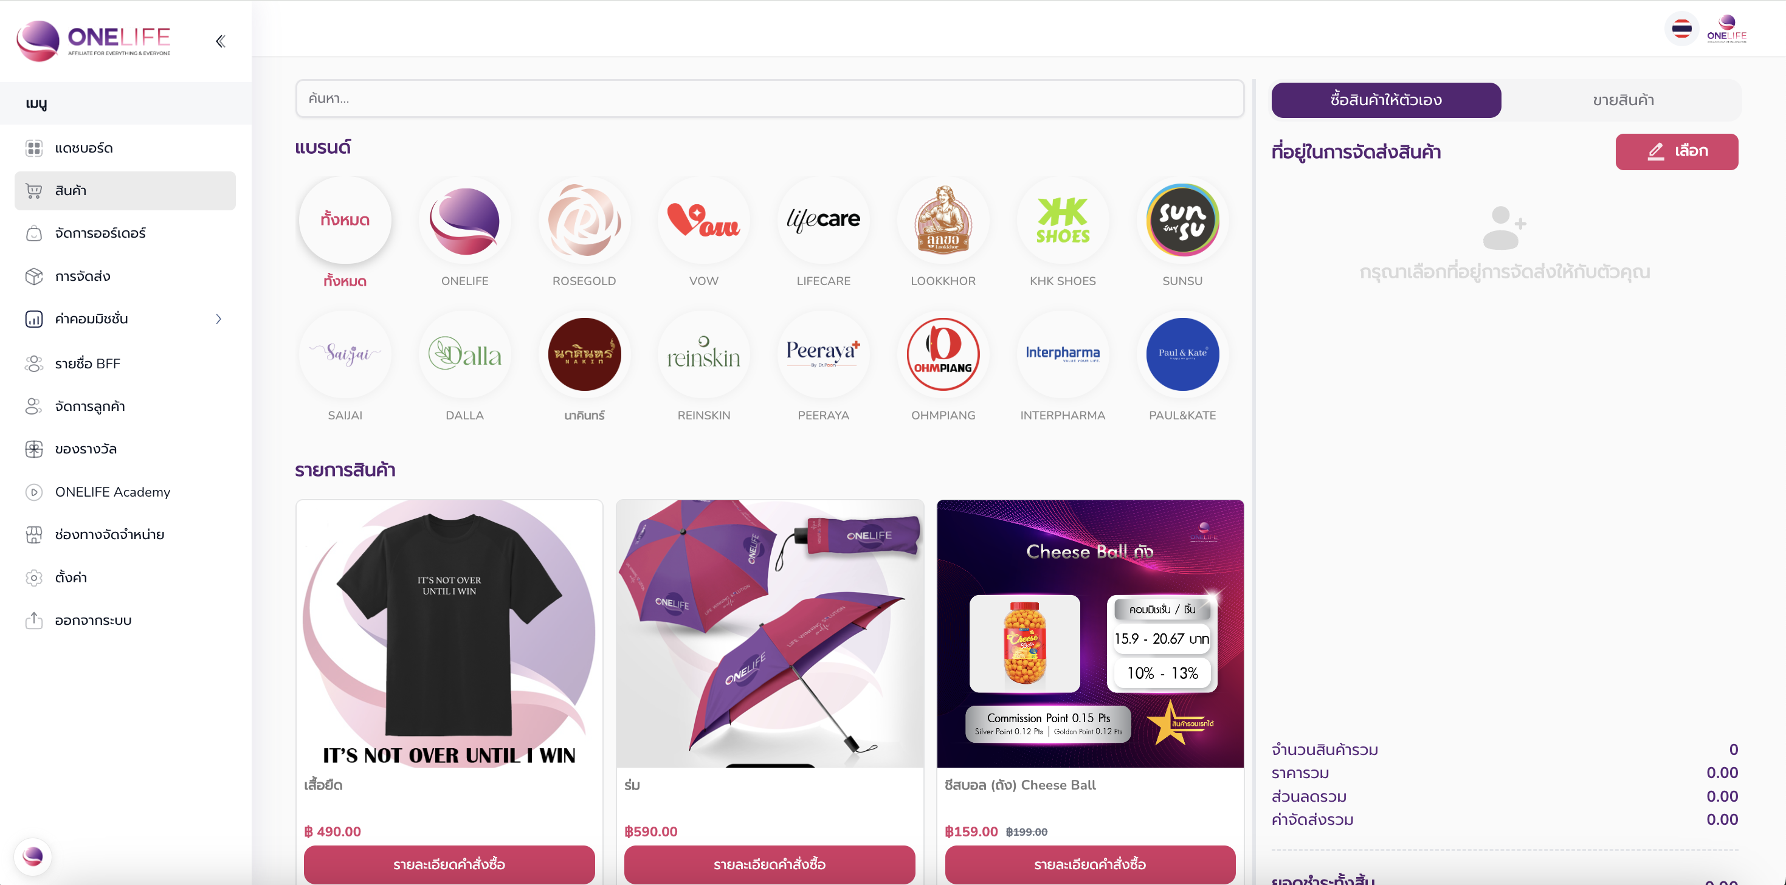The height and width of the screenshot is (885, 1786).
Task: Click into the ค้นหา search field
Action: 770,98
